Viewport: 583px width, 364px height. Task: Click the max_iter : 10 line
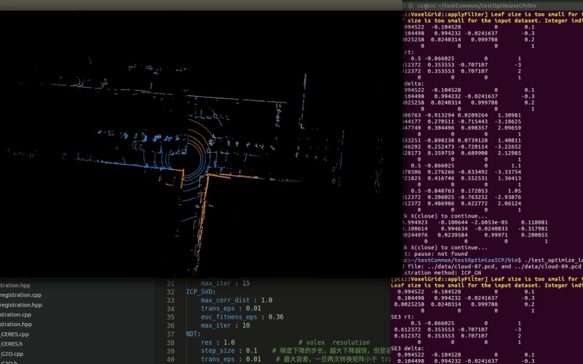tap(225, 325)
